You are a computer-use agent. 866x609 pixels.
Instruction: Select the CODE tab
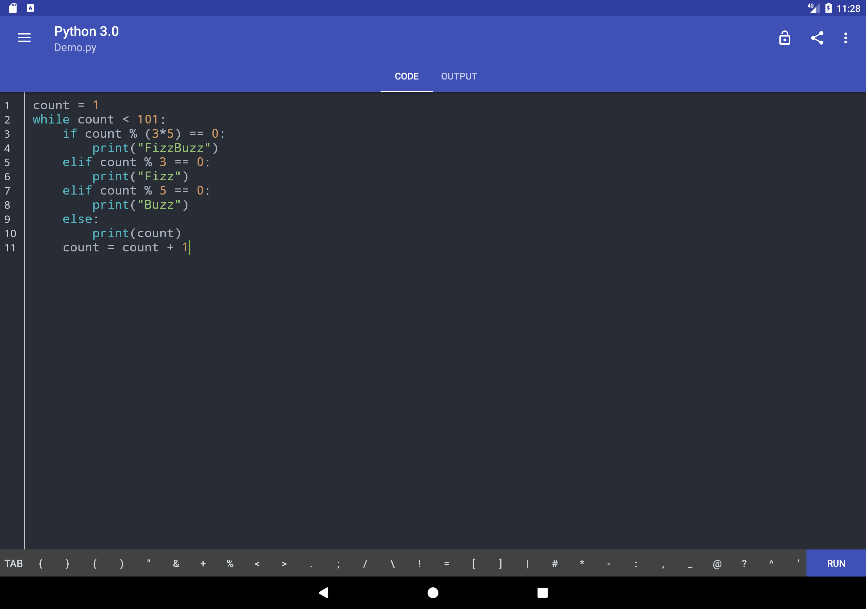[x=407, y=76]
